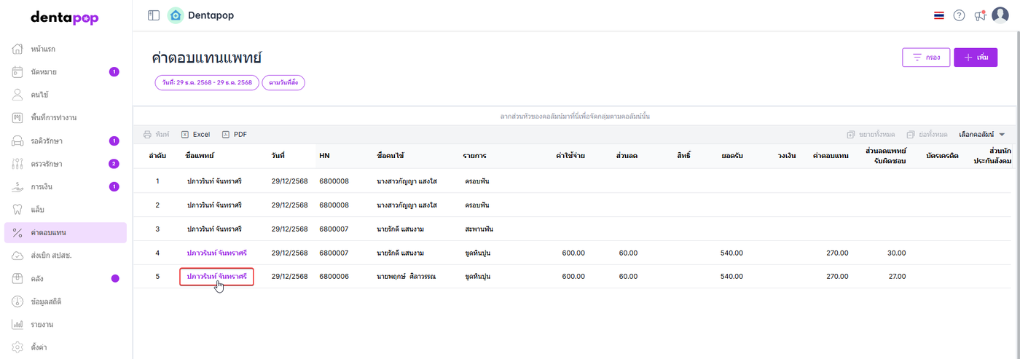
Task: Open announcements megaphone icon
Action: [x=980, y=15]
